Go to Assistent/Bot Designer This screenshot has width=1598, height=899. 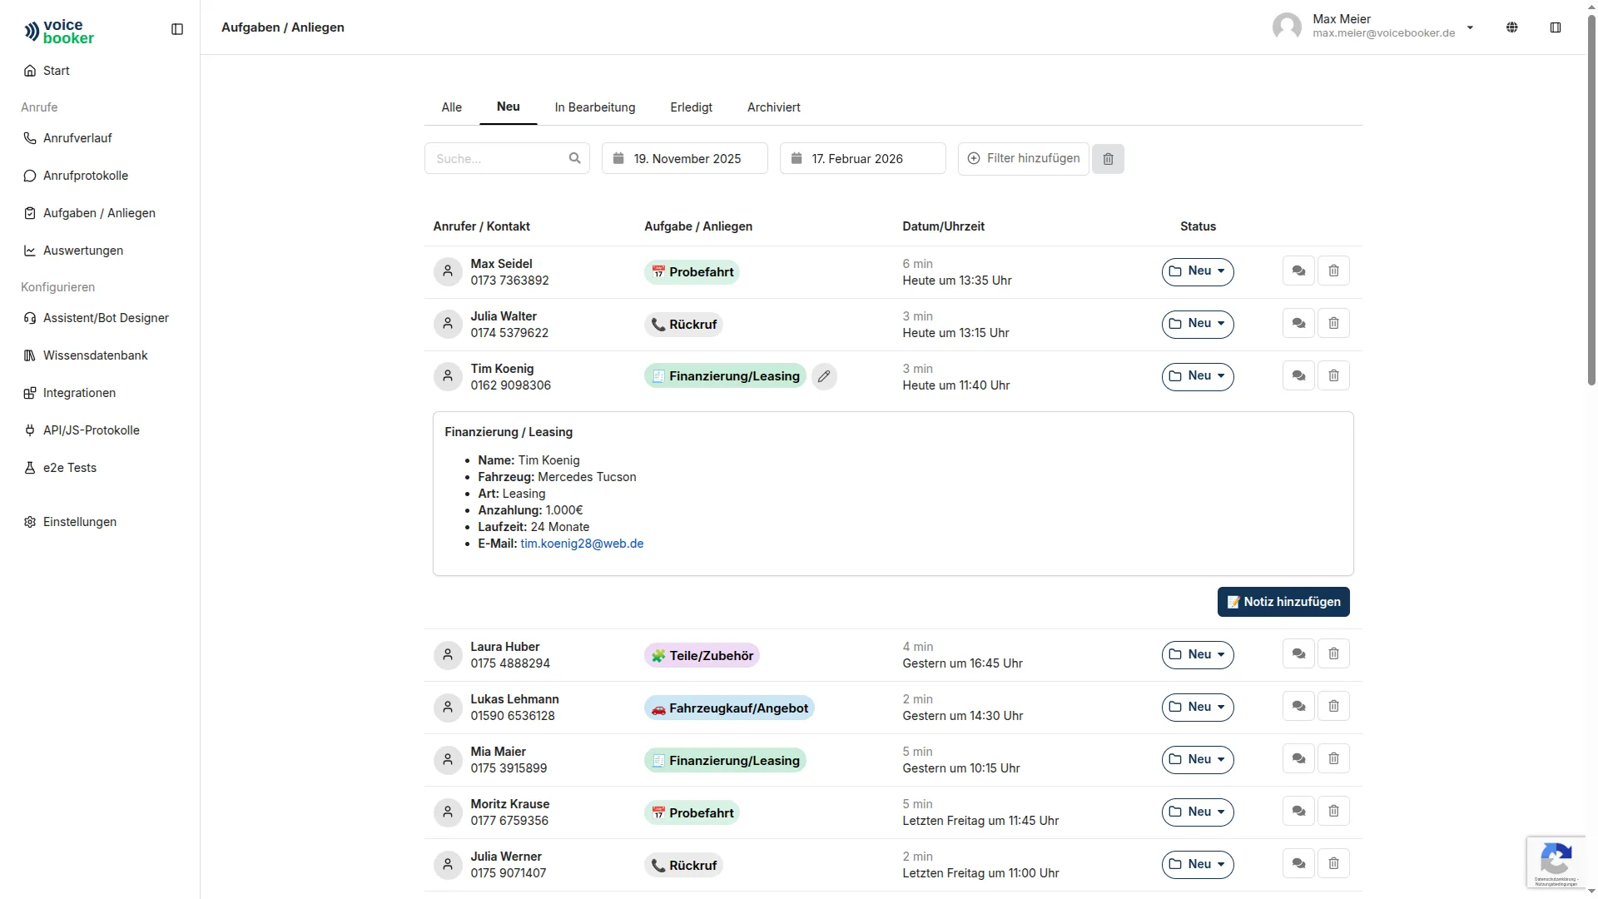point(106,318)
